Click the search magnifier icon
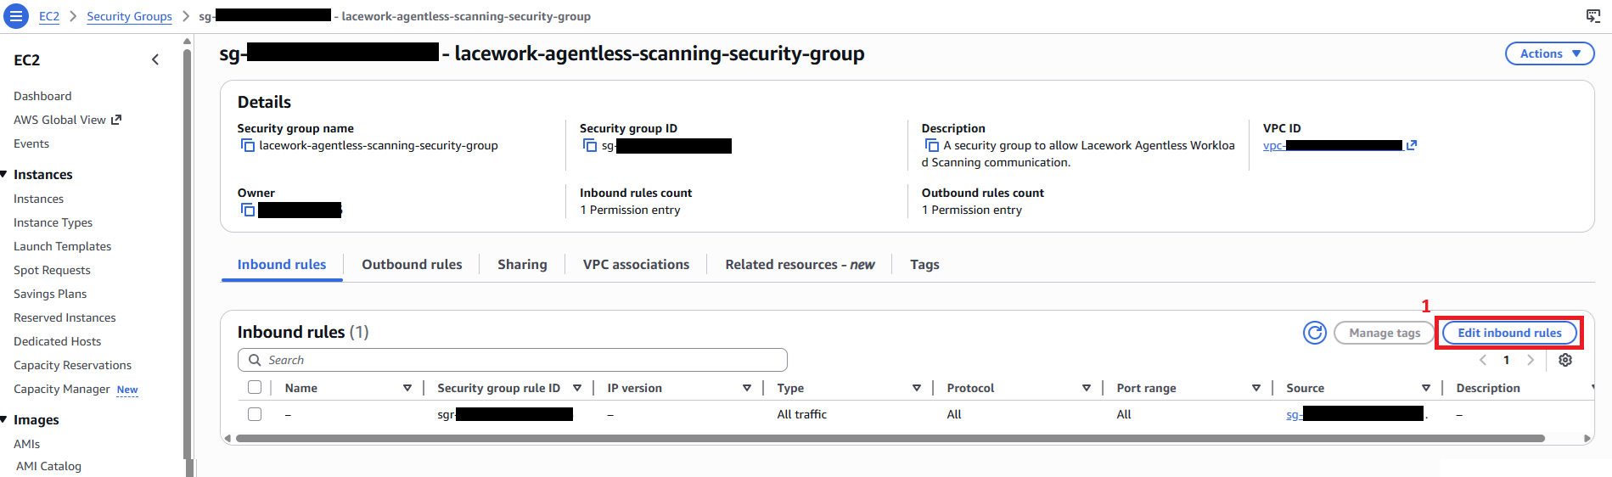 pos(255,360)
